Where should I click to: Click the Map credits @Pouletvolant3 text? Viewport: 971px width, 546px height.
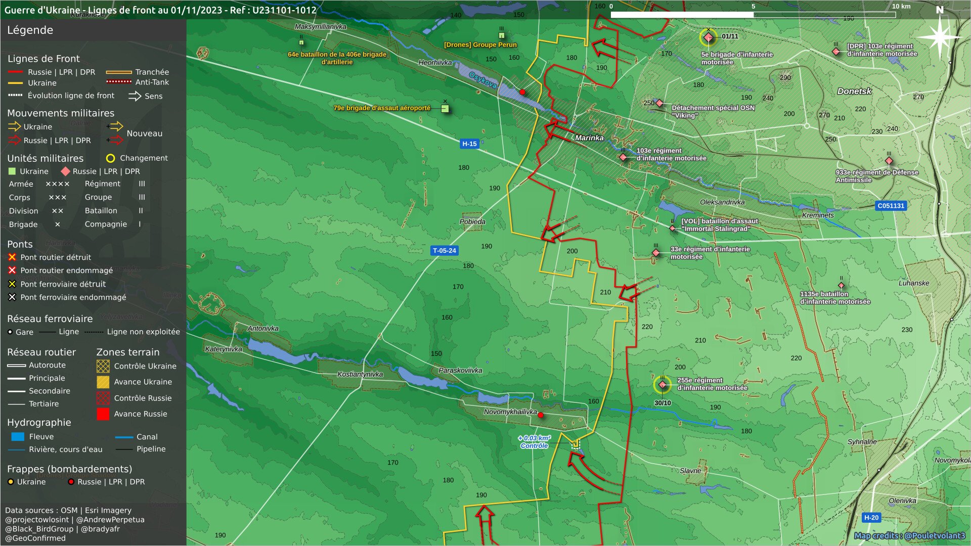pos(910,535)
